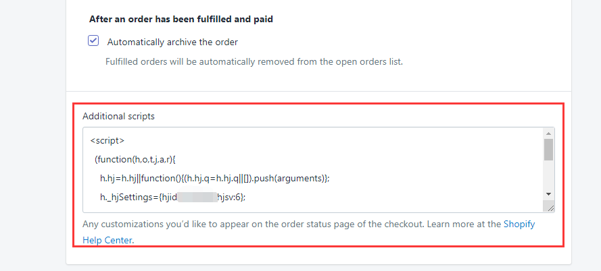Image resolution: width=601 pixels, height=271 pixels.
Task: Toggle the Automatically archive the order checkbox
Action: pos(94,41)
